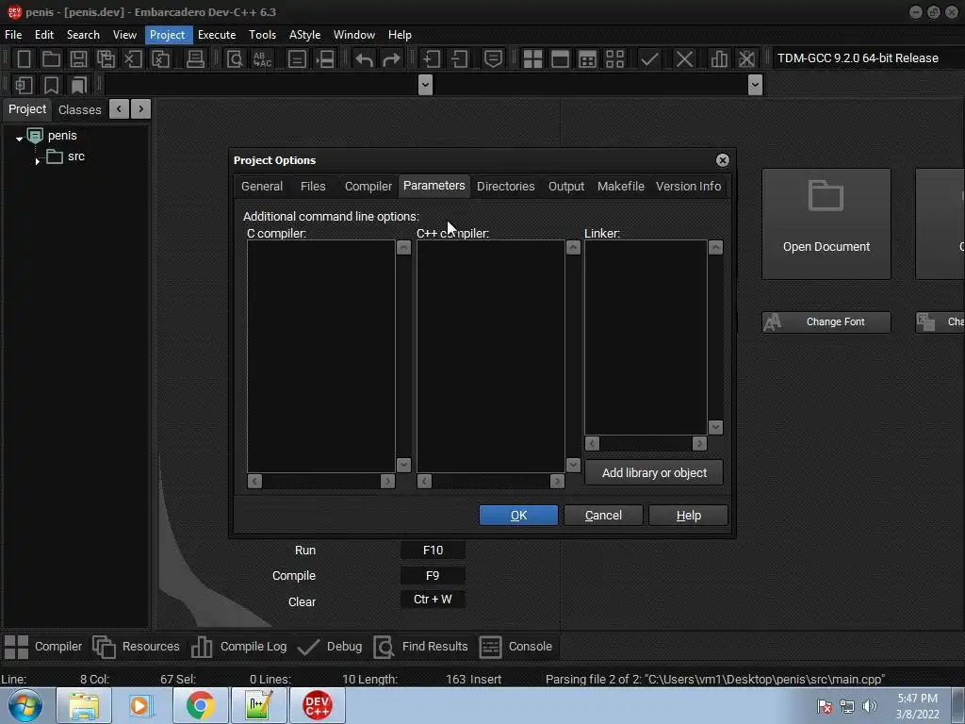
Task: Click the Syntax Check checkmark icon
Action: 649,59
